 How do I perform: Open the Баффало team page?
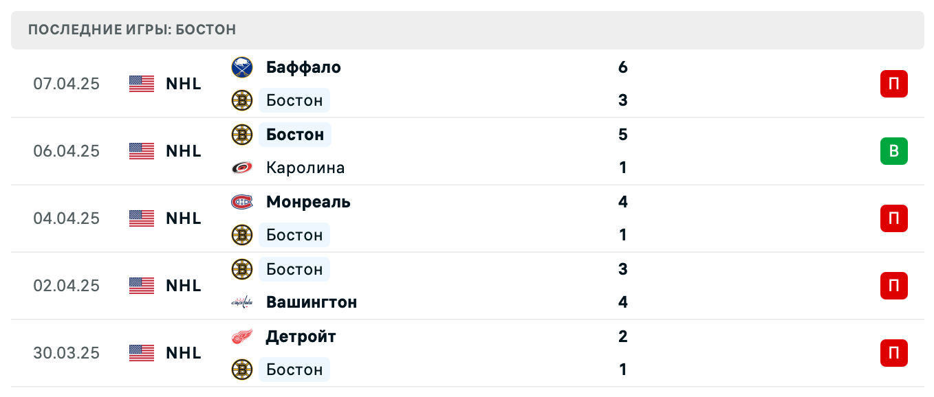pyautogui.click(x=303, y=67)
